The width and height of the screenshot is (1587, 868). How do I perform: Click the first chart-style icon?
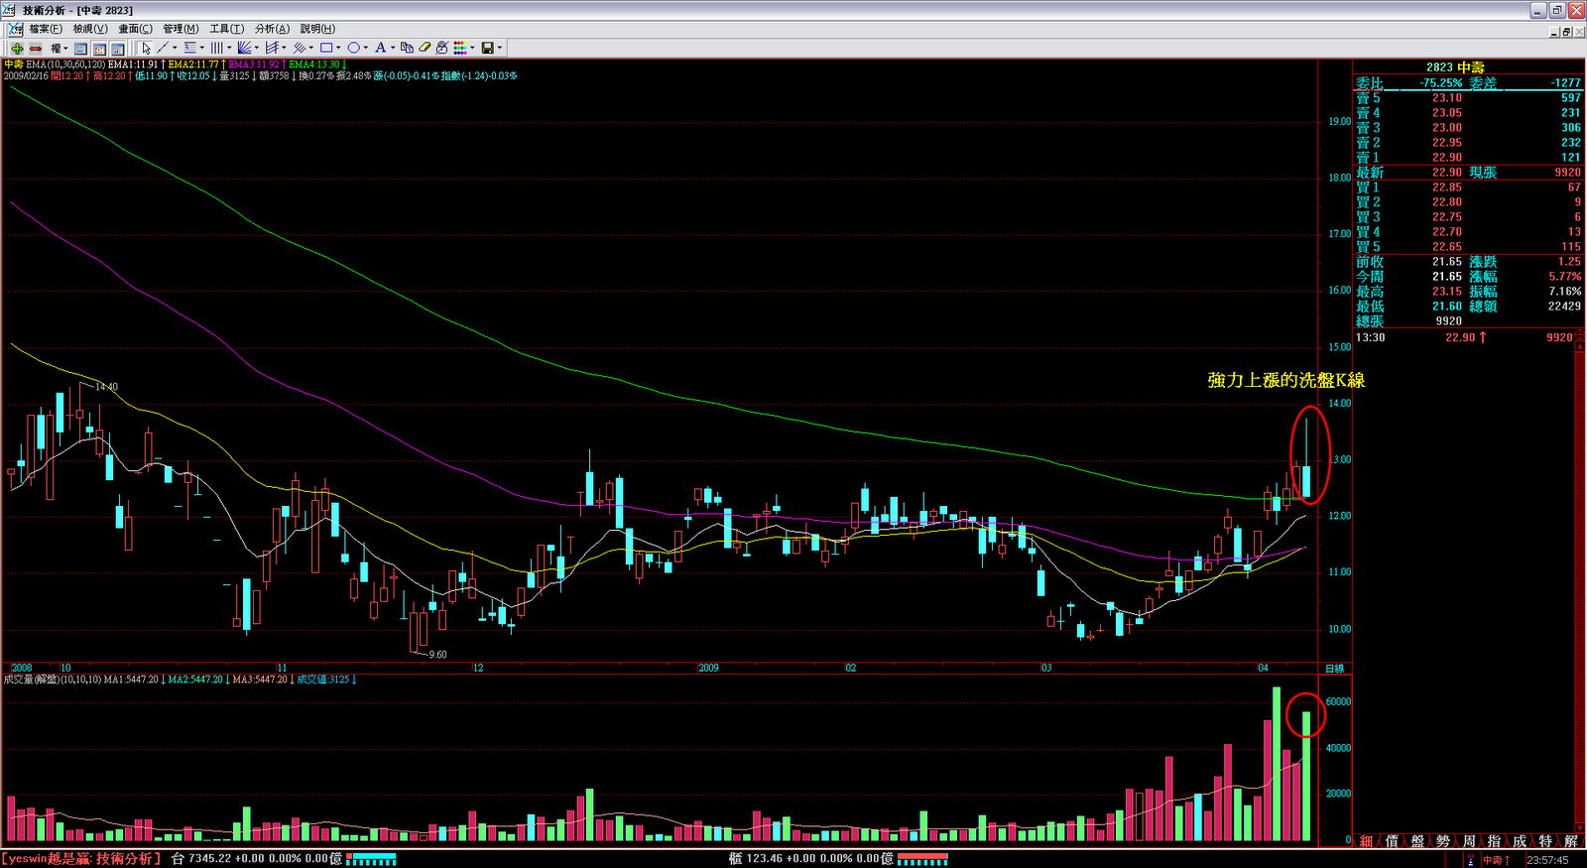tap(80, 48)
